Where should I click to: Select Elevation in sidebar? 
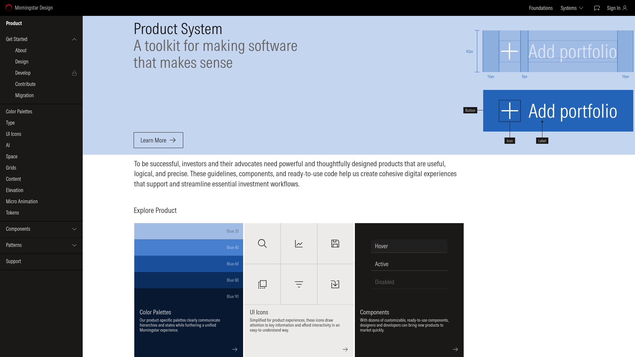pos(15,190)
